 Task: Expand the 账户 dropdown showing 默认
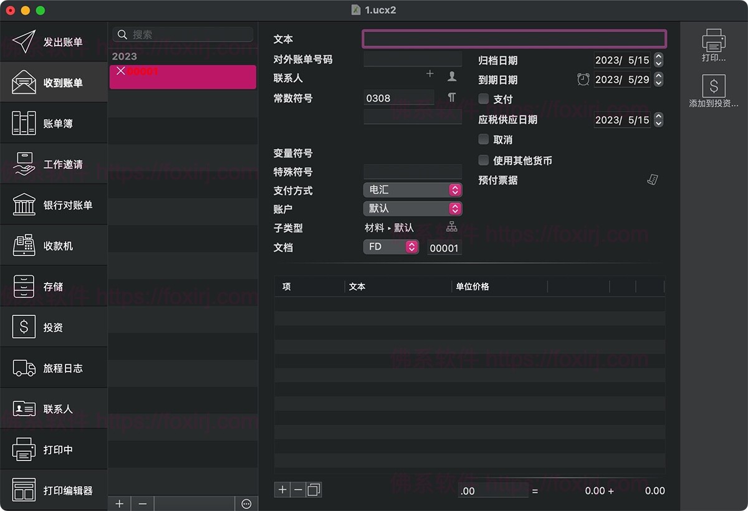[x=413, y=209]
